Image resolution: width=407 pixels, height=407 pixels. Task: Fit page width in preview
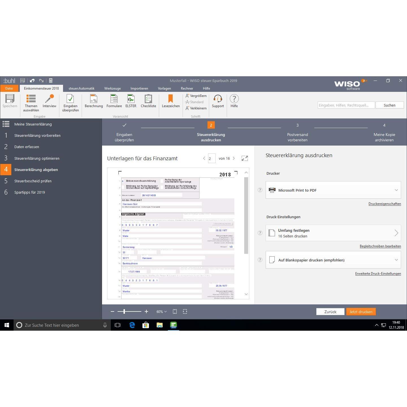pos(185,311)
